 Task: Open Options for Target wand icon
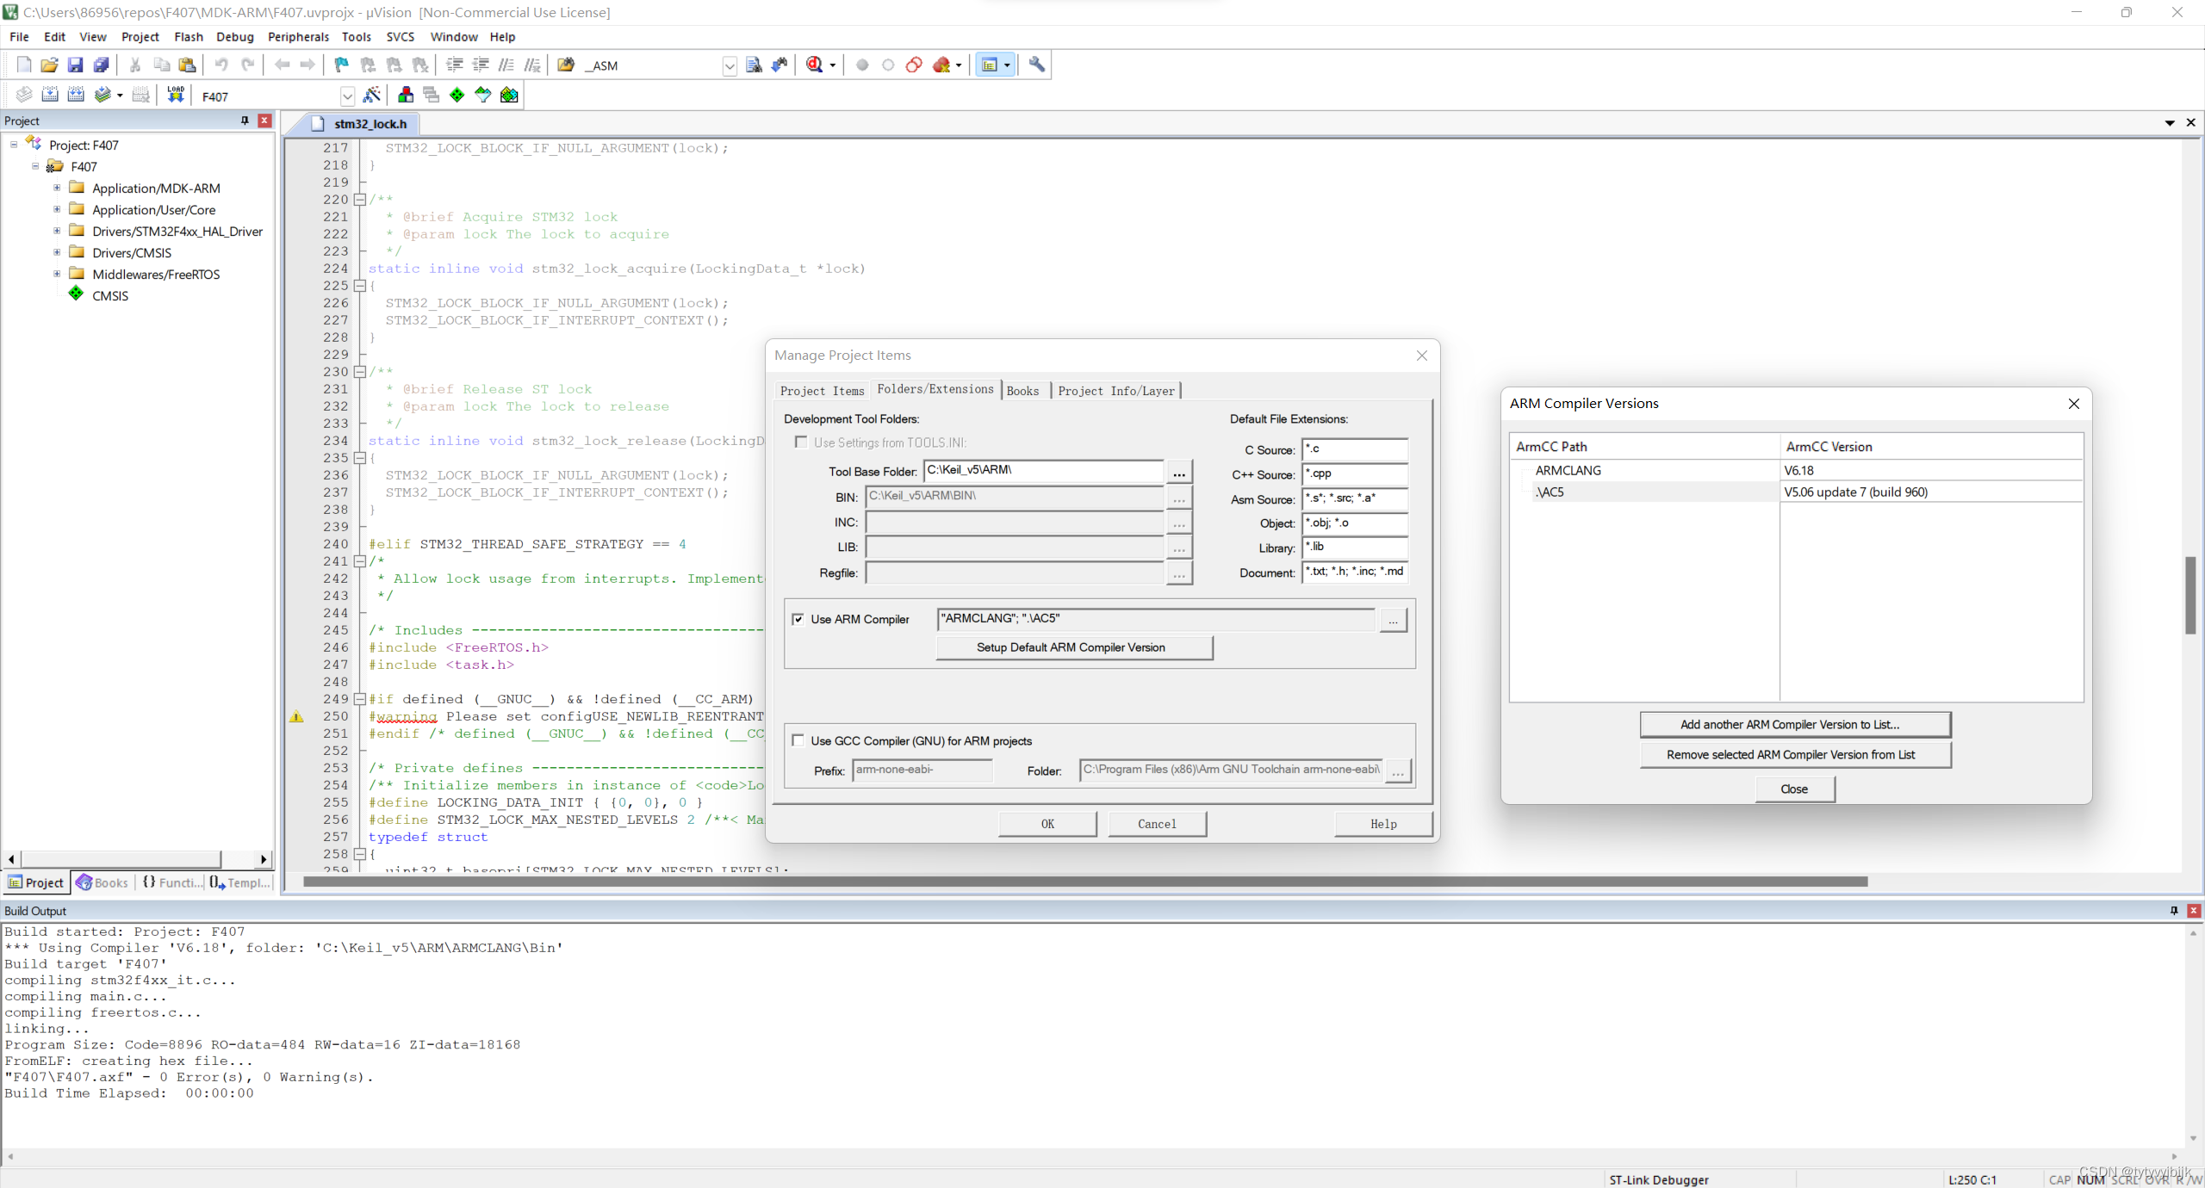[x=372, y=95]
